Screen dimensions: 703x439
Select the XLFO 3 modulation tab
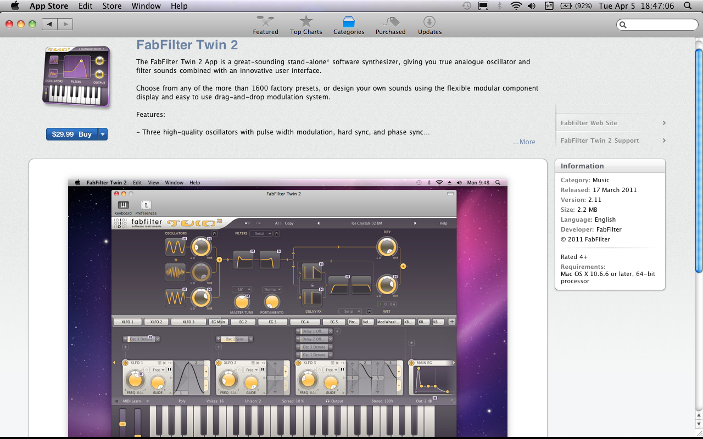189,322
